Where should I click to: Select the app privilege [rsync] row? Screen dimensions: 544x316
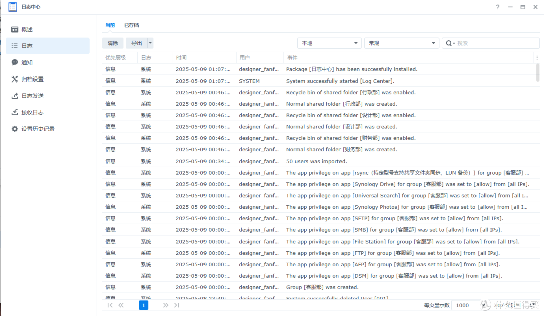pyautogui.click(x=321, y=173)
